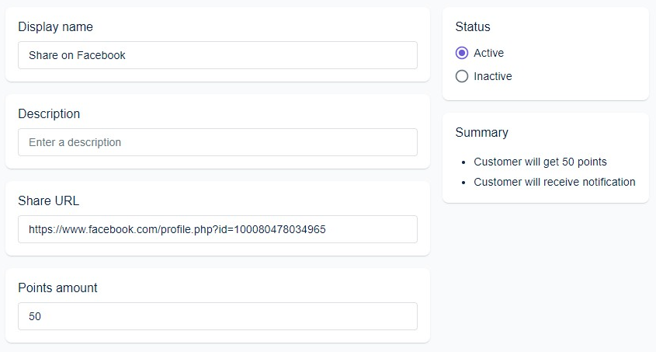
Task: Click the "Active" status label text
Action: pos(488,53)
